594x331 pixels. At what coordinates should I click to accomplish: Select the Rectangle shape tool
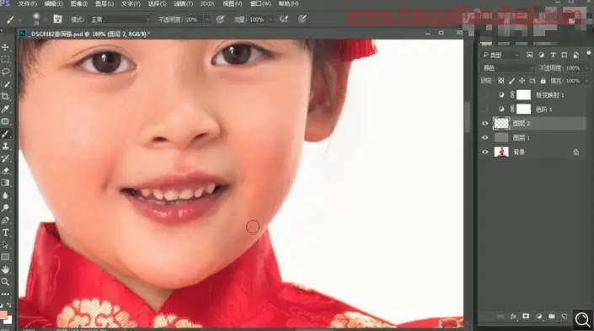click(x=5, y=257)
